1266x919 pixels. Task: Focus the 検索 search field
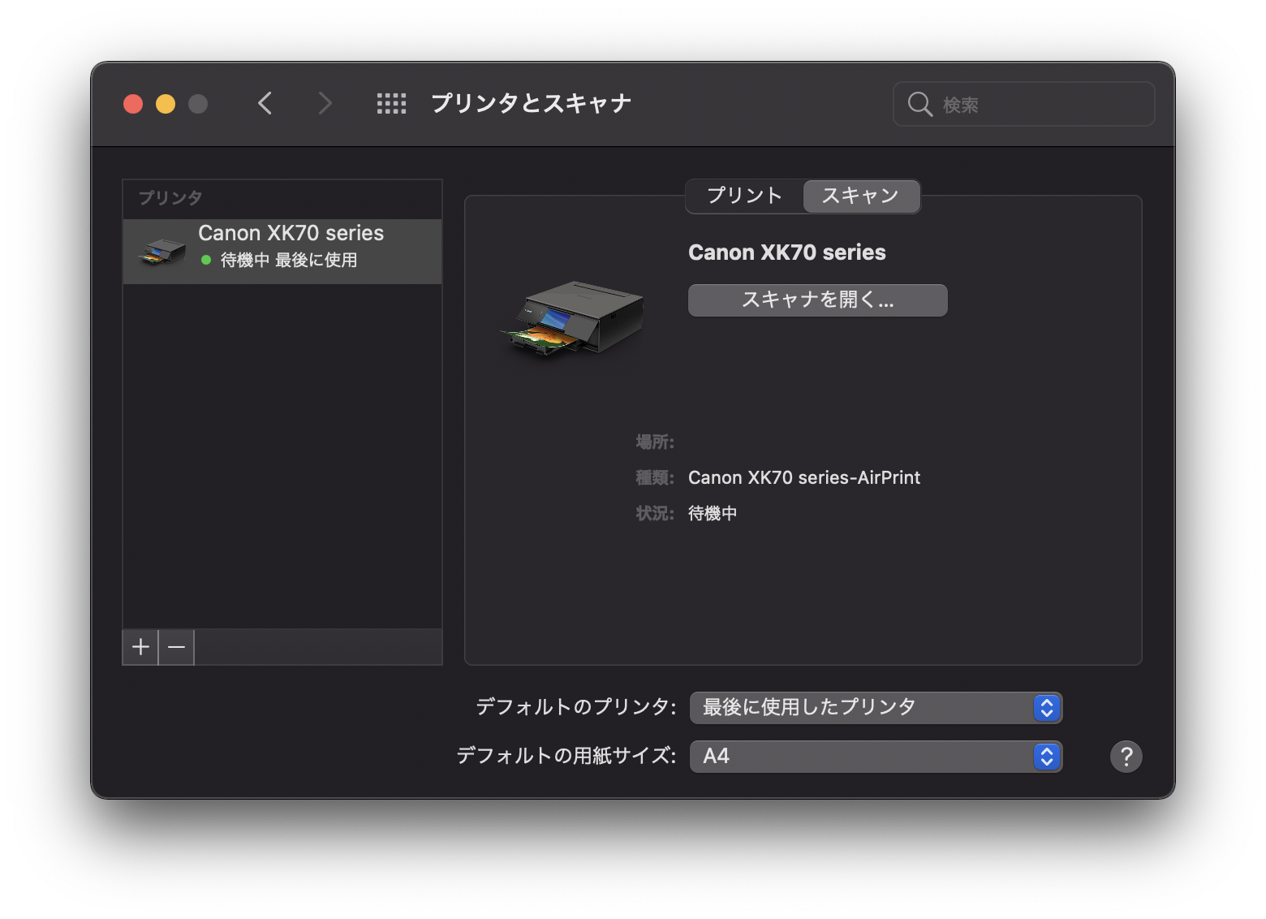[x=1024, y=104]
